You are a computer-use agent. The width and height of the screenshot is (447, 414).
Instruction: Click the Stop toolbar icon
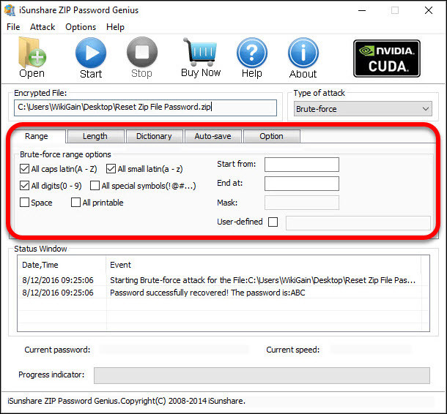[x=141, y=58]
